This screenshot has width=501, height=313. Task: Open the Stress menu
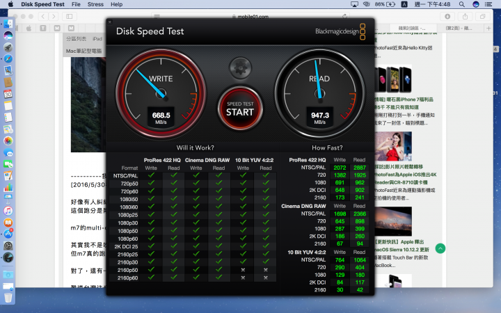click(95, 4)
